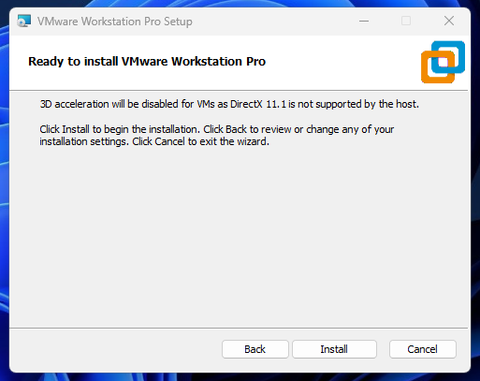This screenshot has height=381, width=480.
Task: Click the VMware Workstation overlapping squares logo
Action: click(443, 62)
